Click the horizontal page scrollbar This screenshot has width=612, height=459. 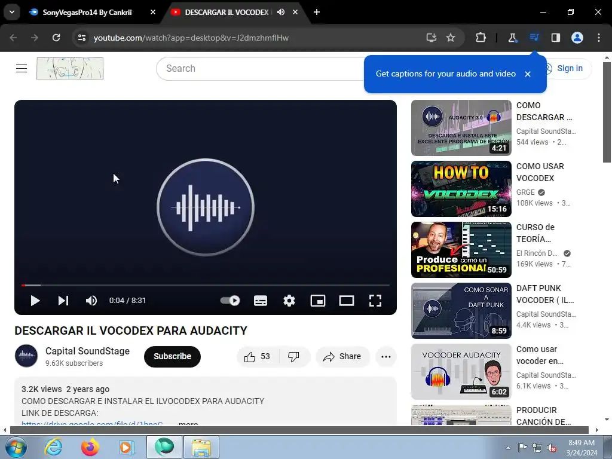click(x=300, y=430)
